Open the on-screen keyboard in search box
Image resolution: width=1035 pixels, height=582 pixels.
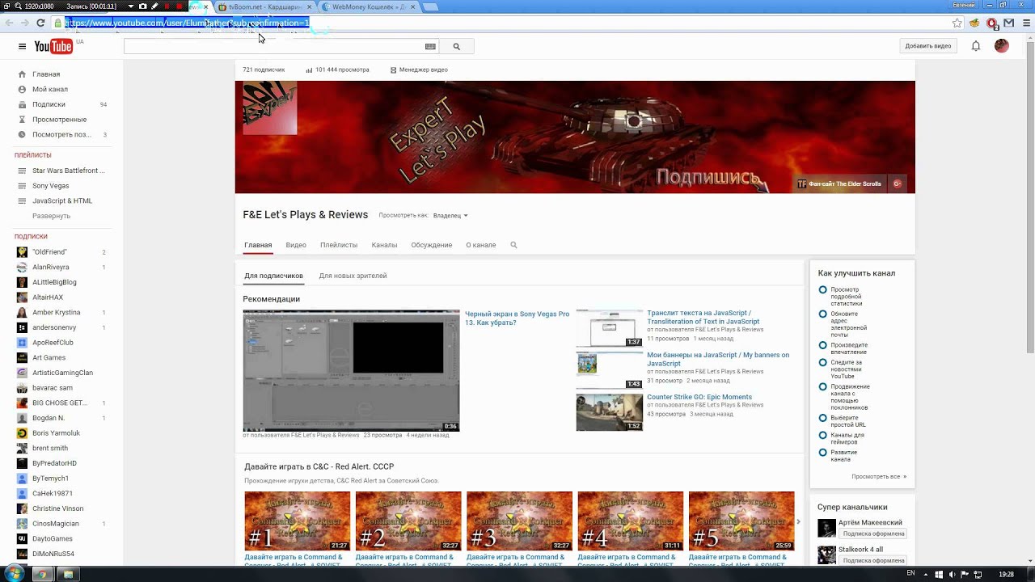click(x=430, y=47)
